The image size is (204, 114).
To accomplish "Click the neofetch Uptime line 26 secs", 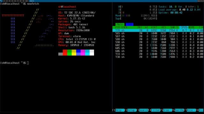I will (x=69, y=22).
